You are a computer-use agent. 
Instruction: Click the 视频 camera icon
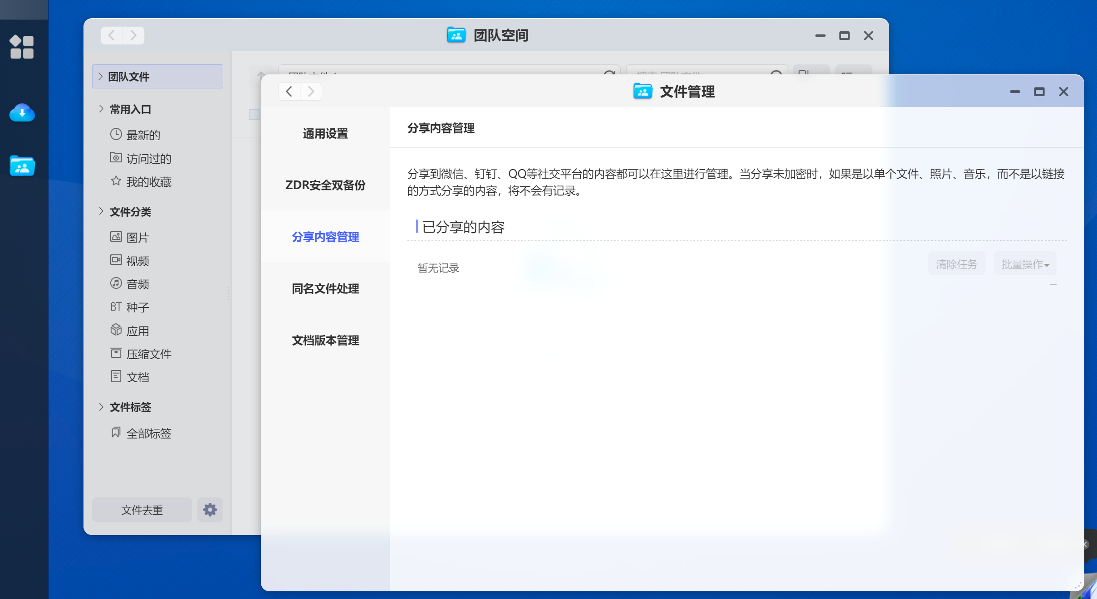click(x=116, y=260)
